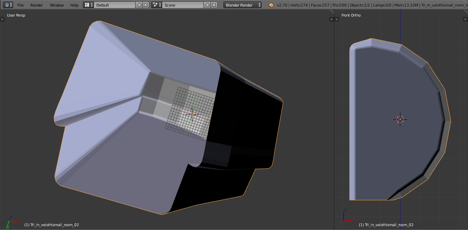This screenshot has height=230, width=468.
Task: Click the Mem:13.10M statistic in the header
Action: click(406, 5)
